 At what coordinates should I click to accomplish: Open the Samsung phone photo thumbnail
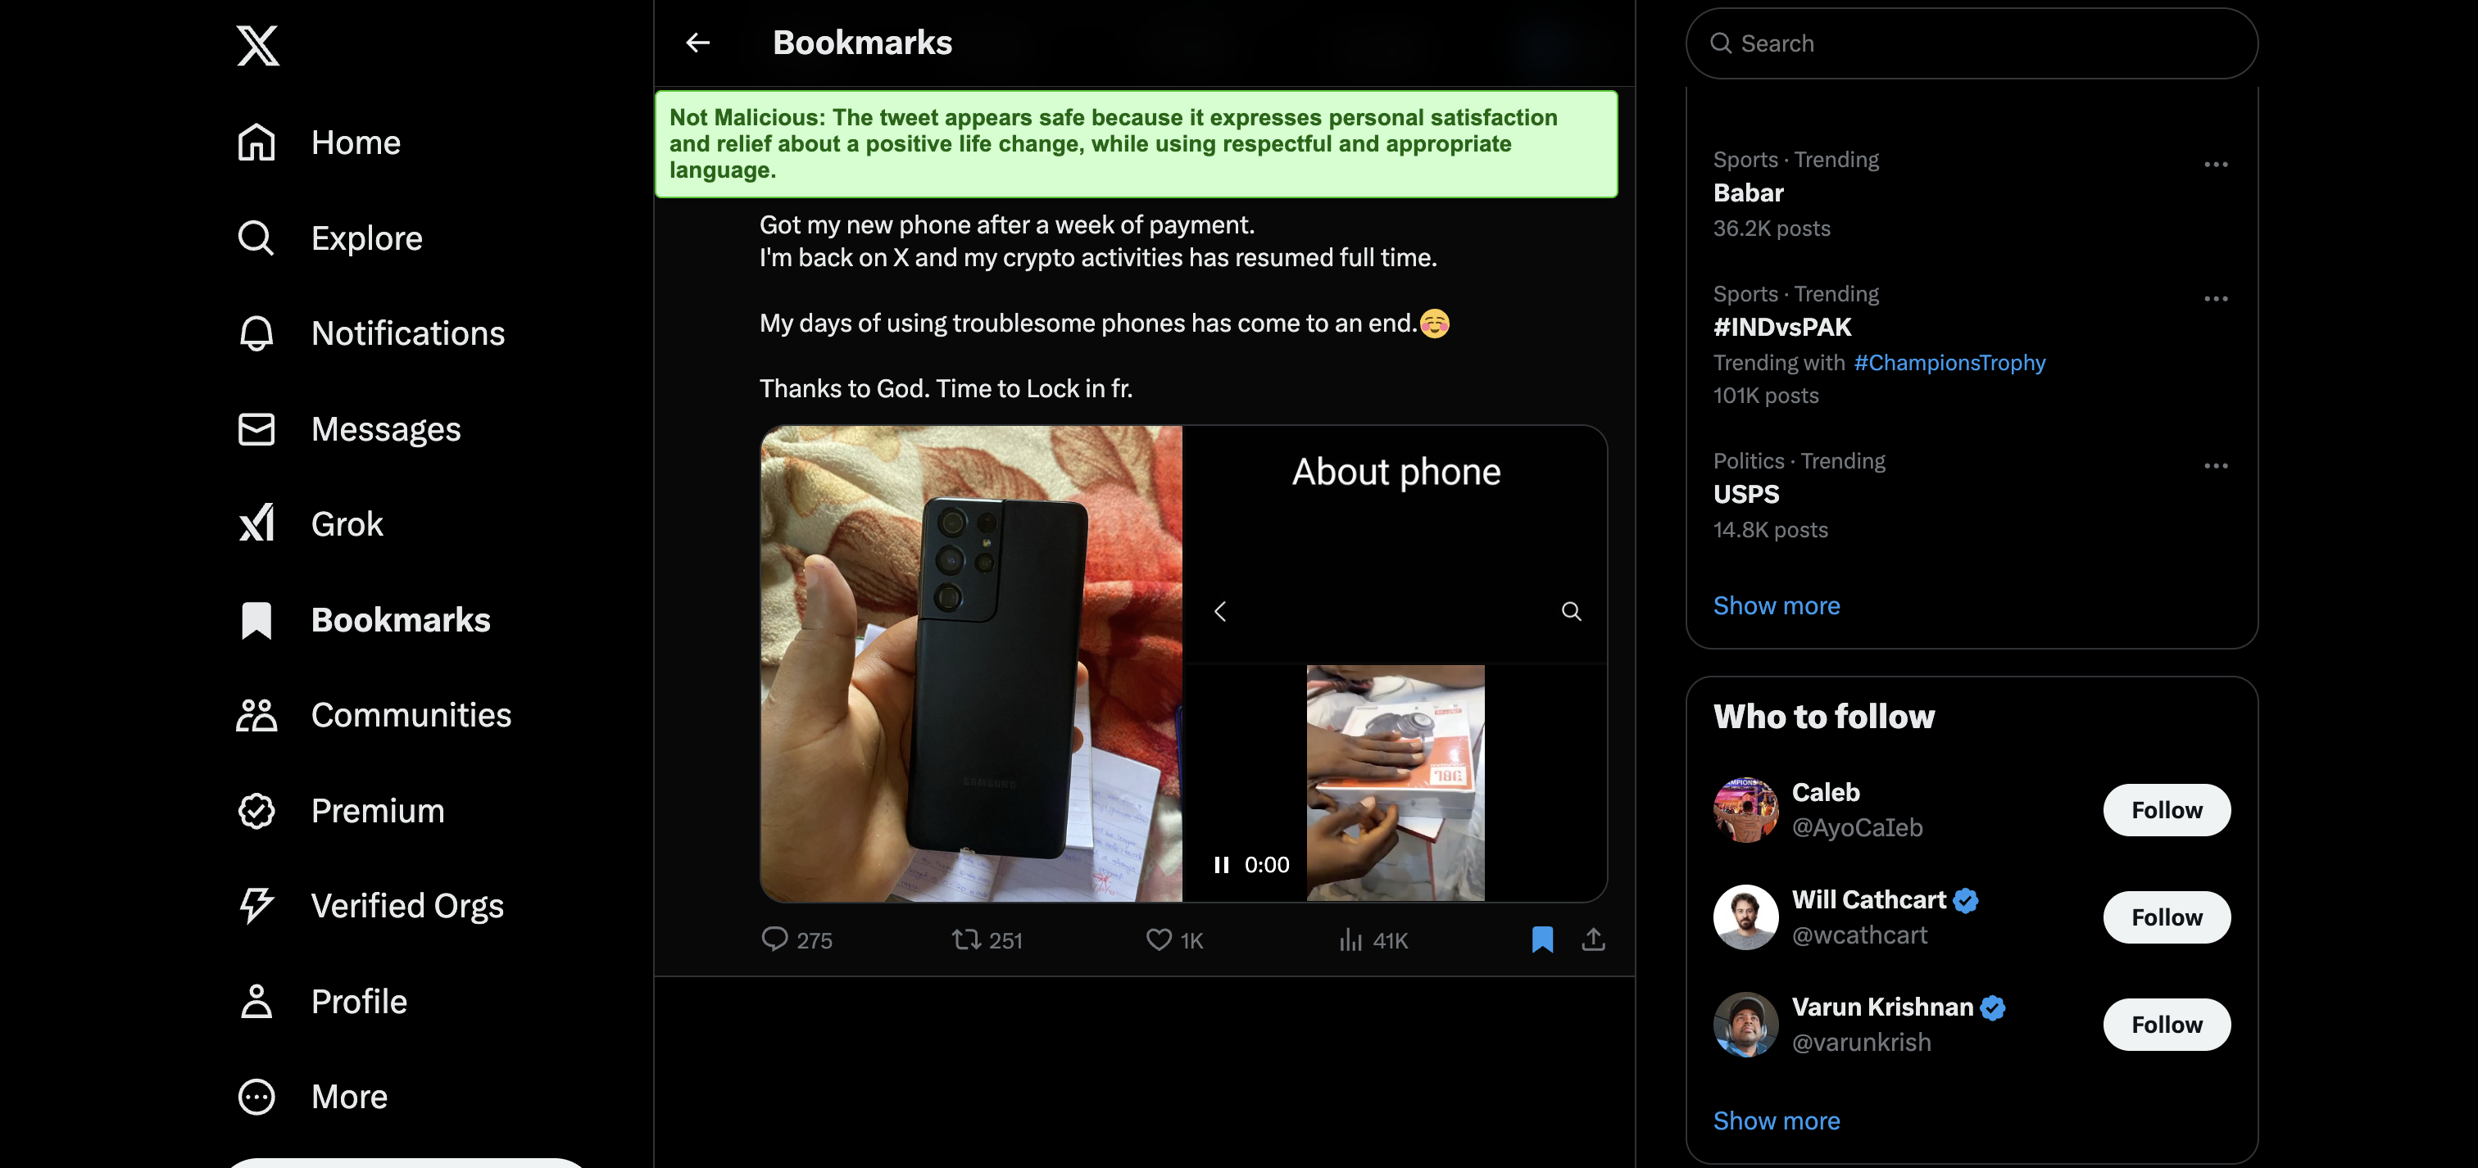(972, 663)
